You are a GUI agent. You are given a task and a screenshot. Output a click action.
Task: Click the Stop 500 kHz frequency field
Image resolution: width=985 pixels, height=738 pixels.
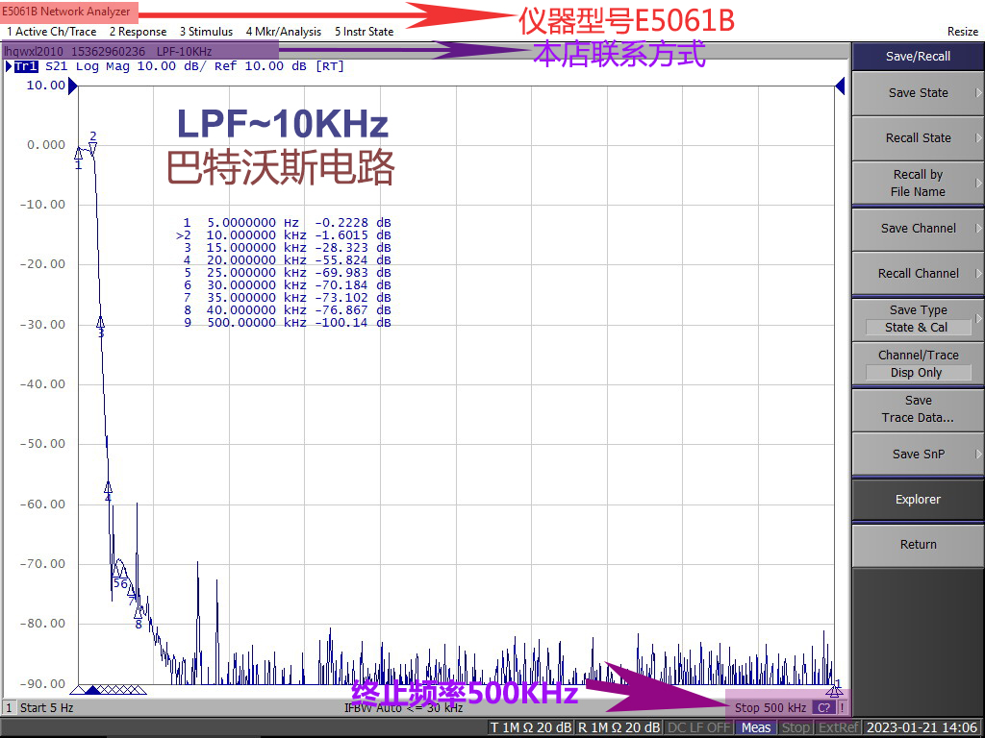pyautogui.click(x=770, y=707)
